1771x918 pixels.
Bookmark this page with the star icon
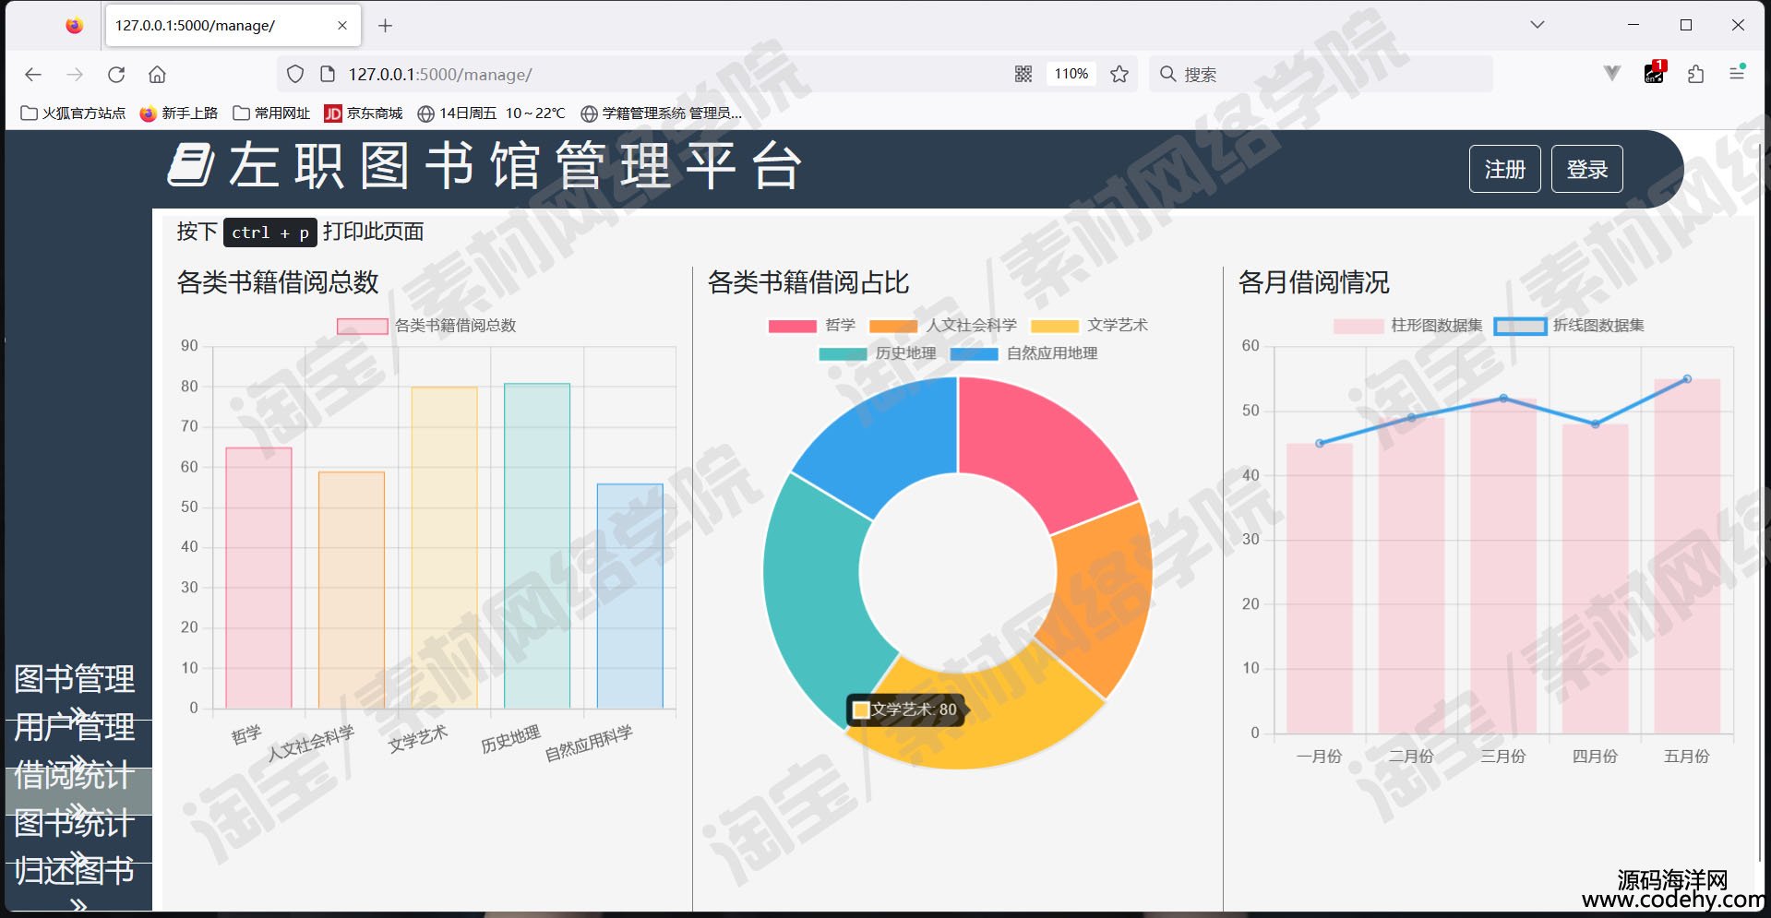1119,74
